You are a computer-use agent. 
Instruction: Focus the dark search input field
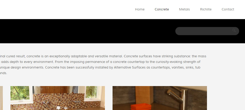pos(207,31)
